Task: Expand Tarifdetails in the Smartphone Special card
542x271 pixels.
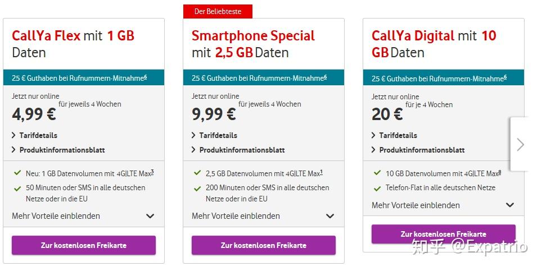Action: [x=218, y=135]
